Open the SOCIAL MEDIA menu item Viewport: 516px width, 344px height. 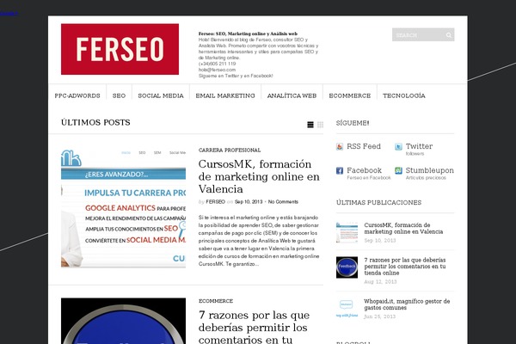(161, 95)
